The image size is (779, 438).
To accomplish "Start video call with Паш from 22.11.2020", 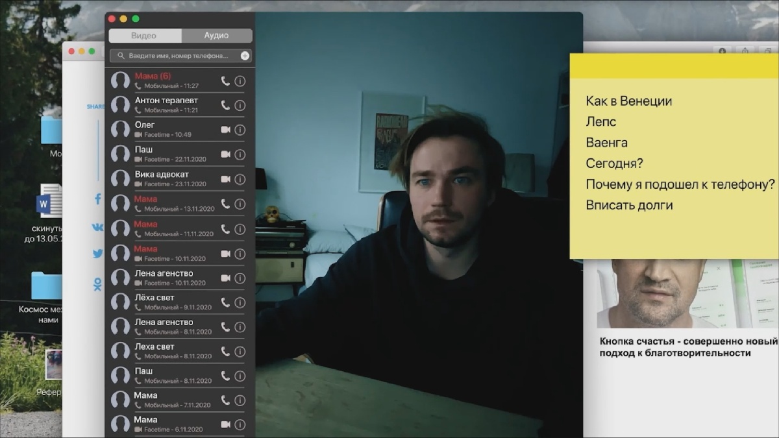I will point(225,154).
